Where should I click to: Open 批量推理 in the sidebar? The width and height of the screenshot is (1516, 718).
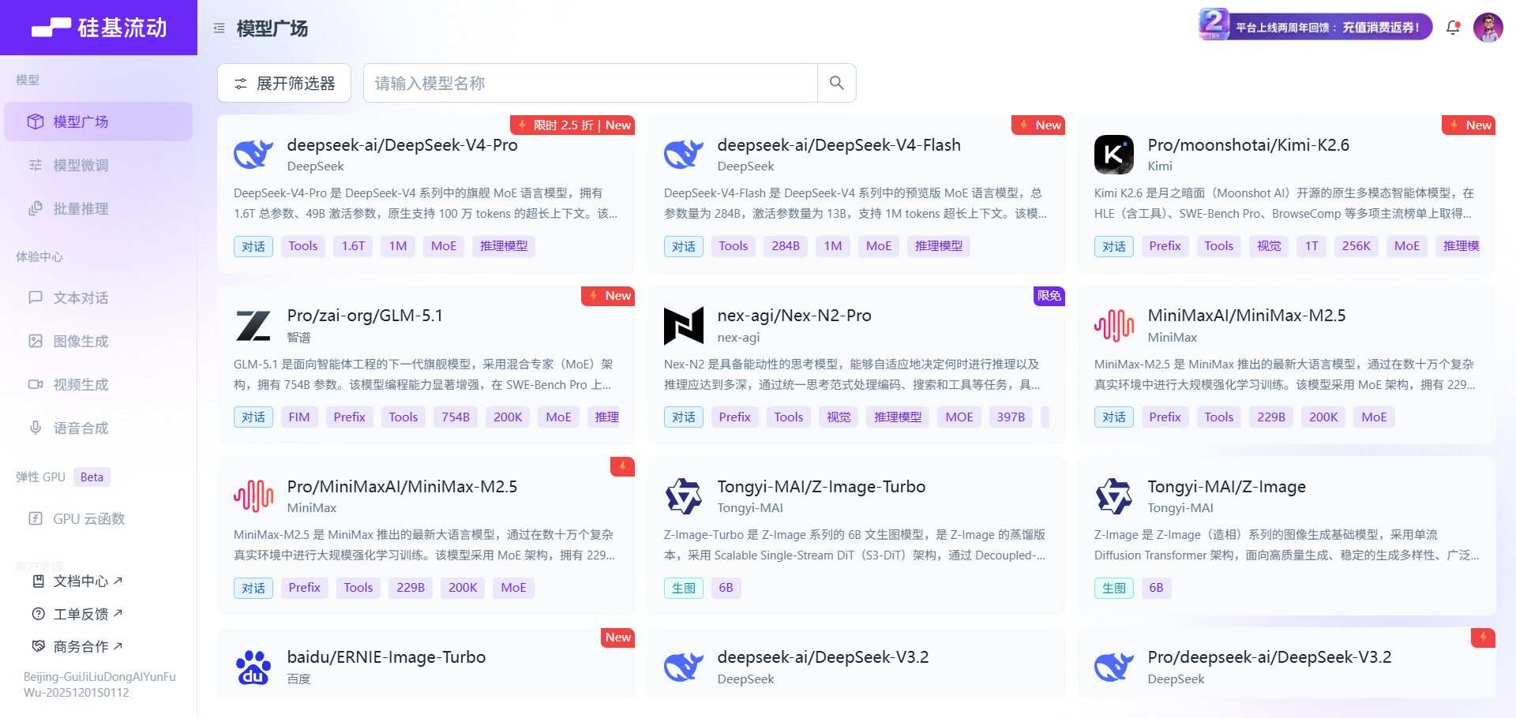point(99,208)
